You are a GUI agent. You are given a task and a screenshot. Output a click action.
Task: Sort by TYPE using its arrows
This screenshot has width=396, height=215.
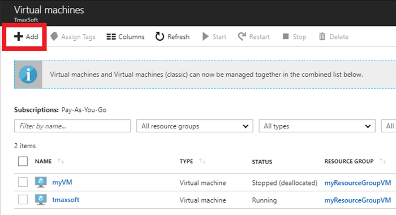coord(202,161)
